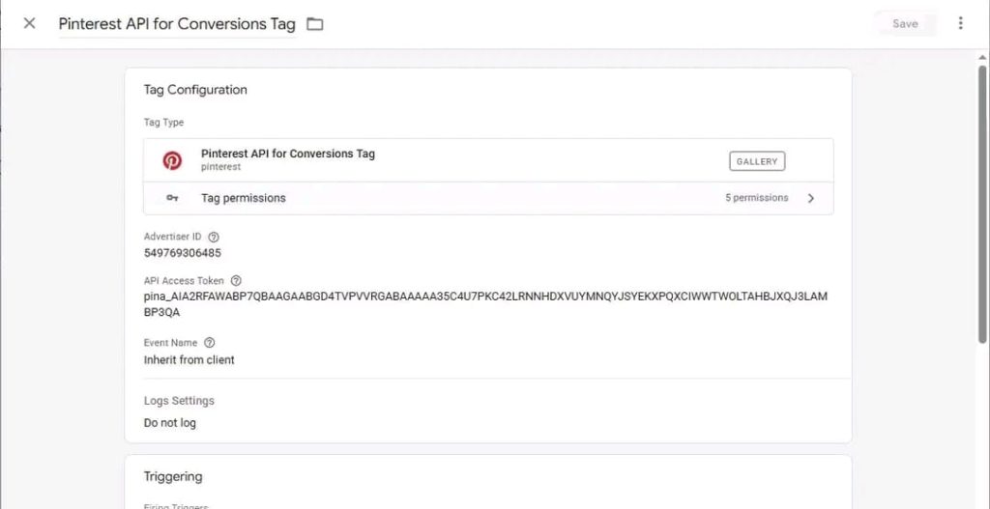Click the Save button
The image size is (990, 509).
point(905,23)
